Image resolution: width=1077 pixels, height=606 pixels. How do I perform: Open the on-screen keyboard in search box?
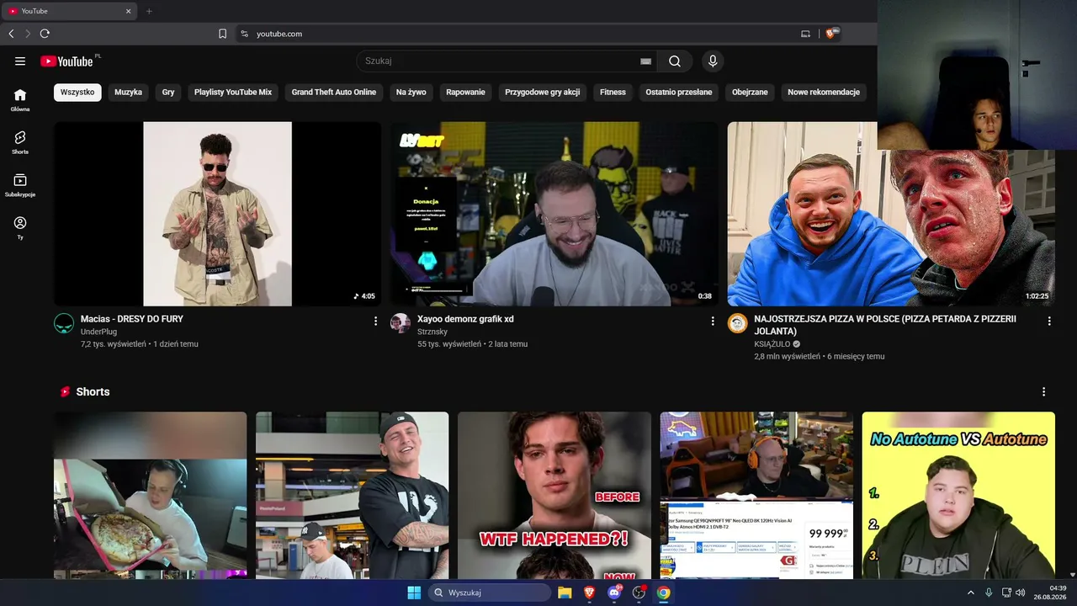point(645,61)
